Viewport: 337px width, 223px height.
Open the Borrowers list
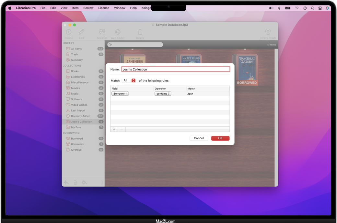[x=83, y=144]
